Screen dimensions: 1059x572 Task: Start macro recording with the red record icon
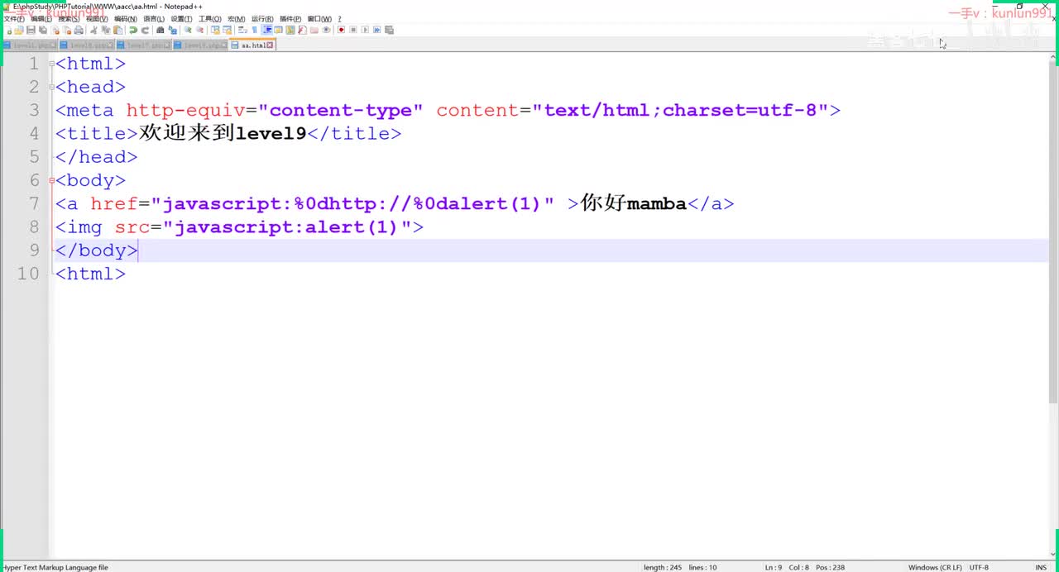(341, 30)
